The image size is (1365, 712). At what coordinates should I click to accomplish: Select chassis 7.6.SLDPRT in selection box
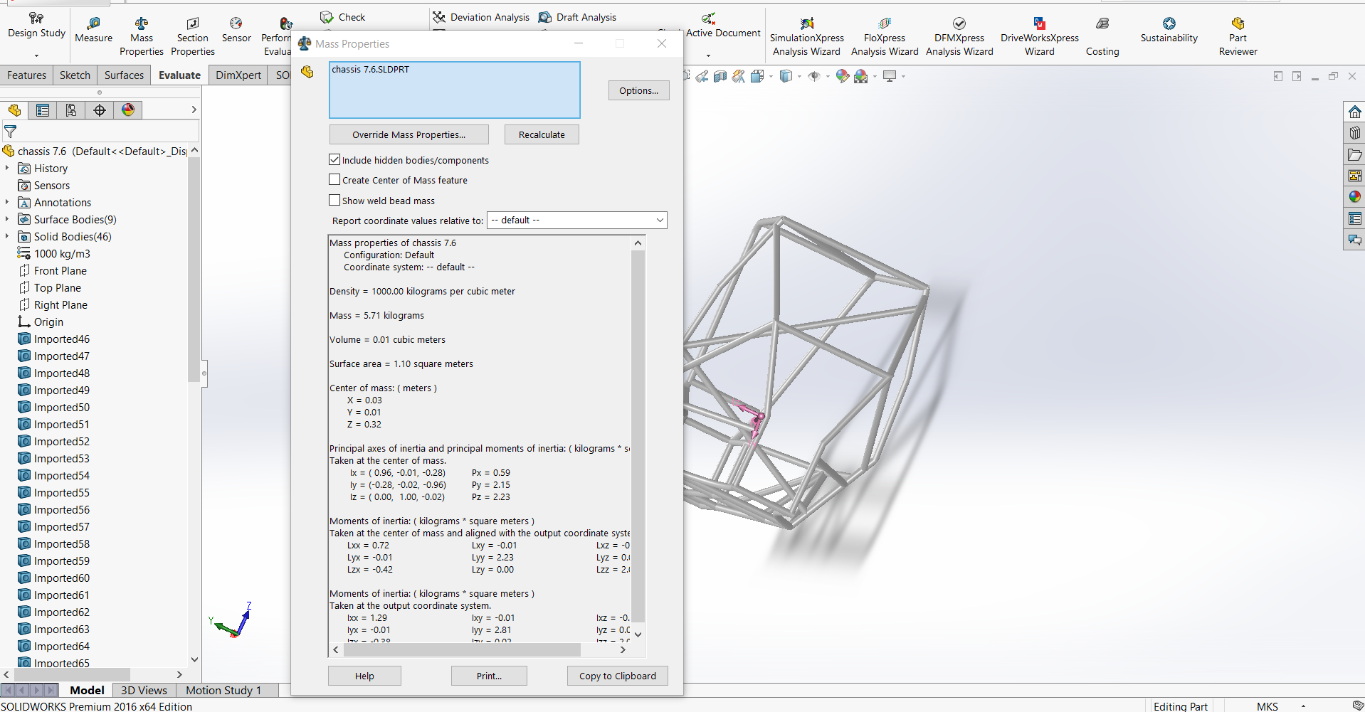[370, 70]
